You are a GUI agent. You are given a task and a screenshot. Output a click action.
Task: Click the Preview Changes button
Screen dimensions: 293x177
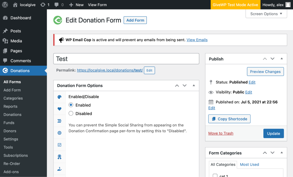pos(265,72)
